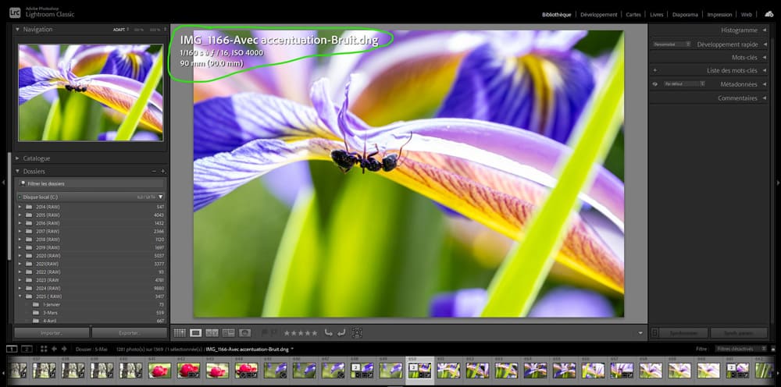Open the People view icon

point(245,332)
